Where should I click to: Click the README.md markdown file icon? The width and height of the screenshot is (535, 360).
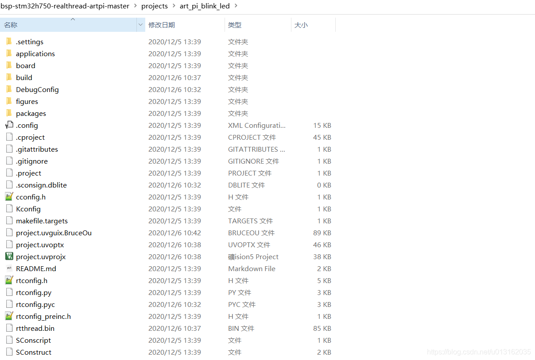[9, 268]
